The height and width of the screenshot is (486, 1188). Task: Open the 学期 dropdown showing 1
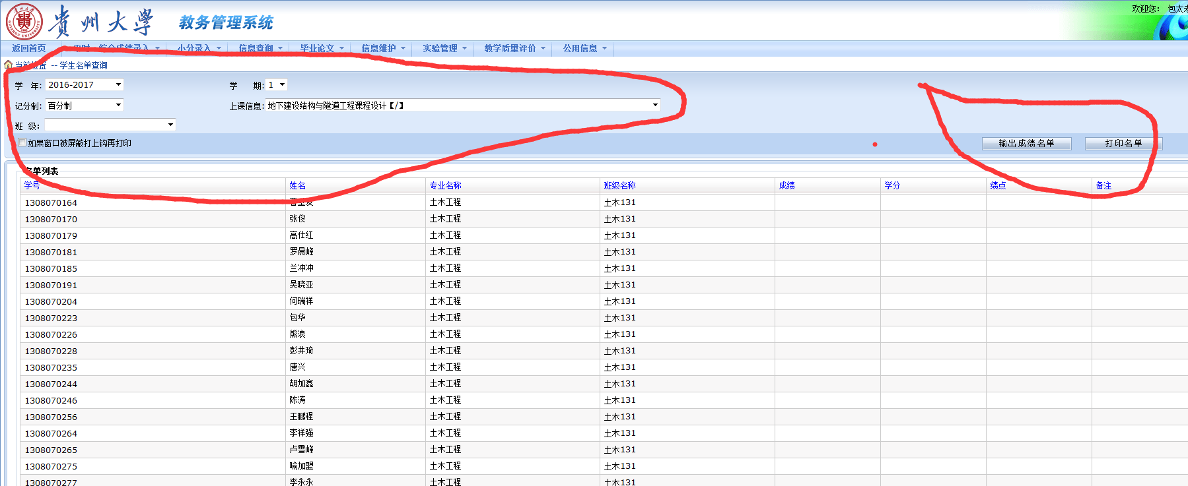[276, 85]
